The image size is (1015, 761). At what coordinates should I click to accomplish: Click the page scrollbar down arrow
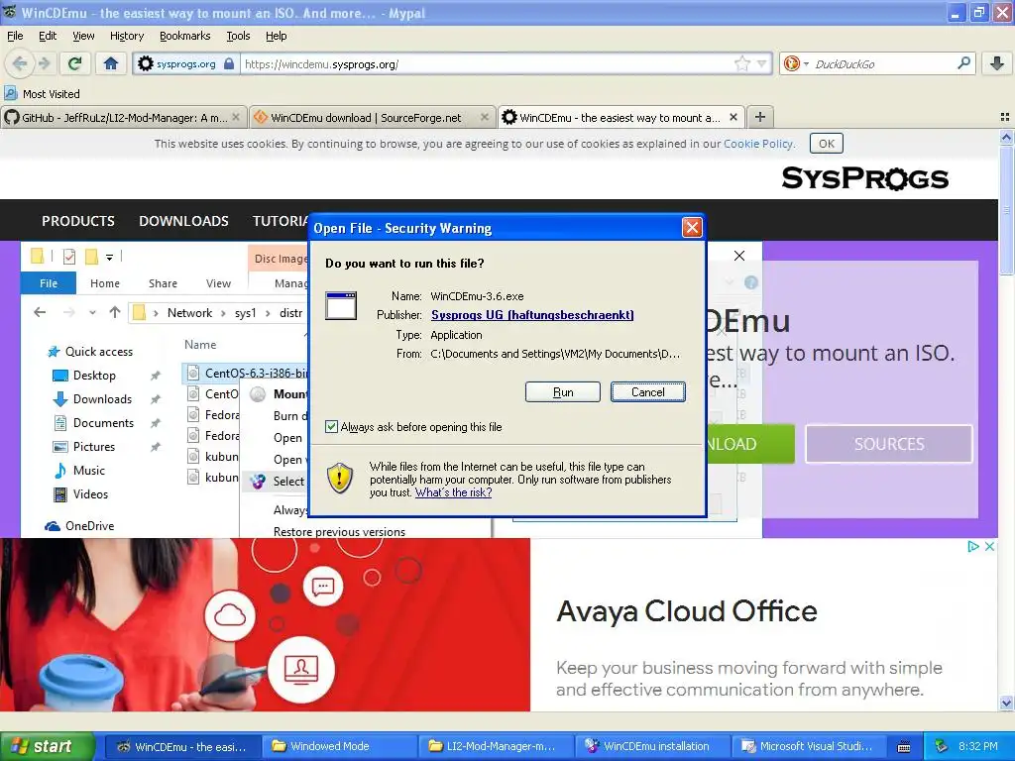pyautogui.click(x=1006, y=703)
